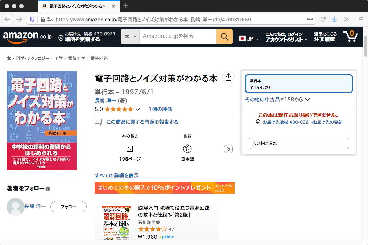Viewport: 368px width, 245px height.
Task: Click この商品に関する問題を報告する
Action: click(142, 122)
